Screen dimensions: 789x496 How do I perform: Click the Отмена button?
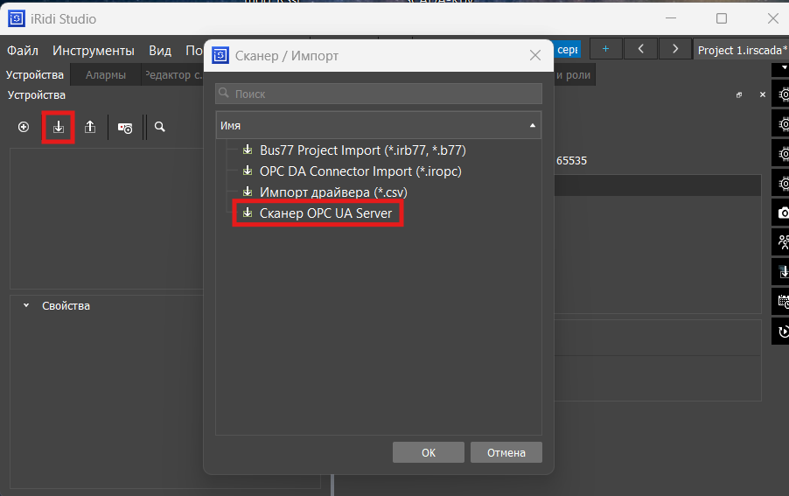[x=506, y=453]
